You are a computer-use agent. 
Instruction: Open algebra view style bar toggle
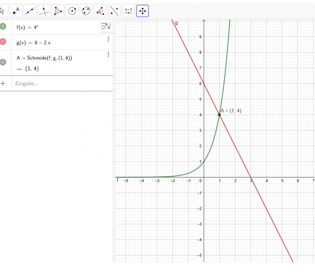click(106, 26)
